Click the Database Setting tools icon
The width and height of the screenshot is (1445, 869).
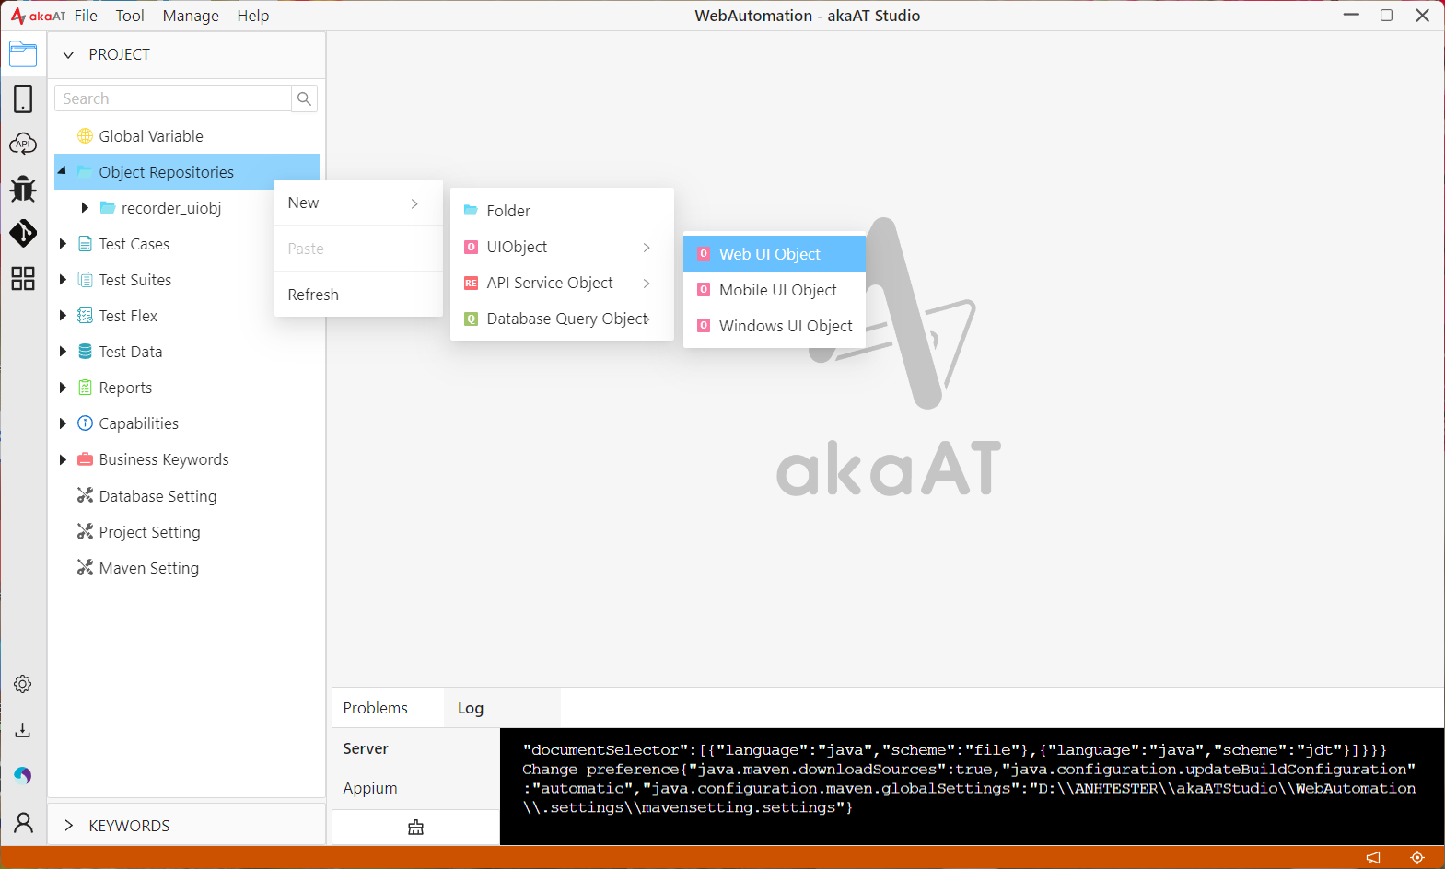[85, 495]
